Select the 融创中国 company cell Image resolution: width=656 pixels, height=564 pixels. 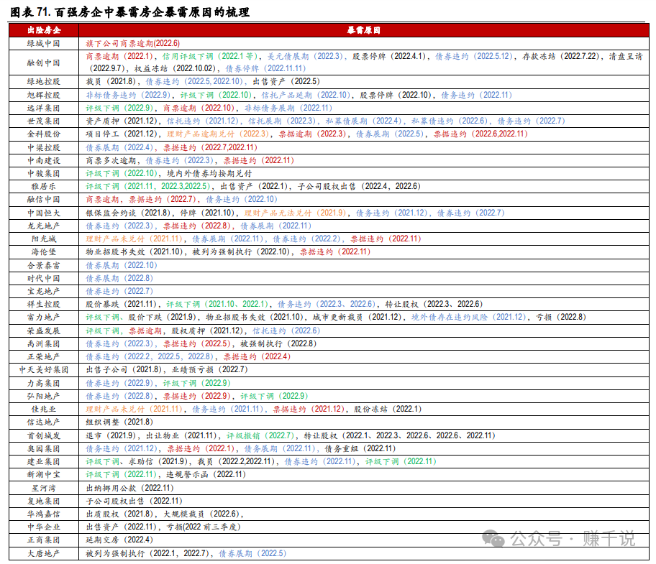point(44,63)
